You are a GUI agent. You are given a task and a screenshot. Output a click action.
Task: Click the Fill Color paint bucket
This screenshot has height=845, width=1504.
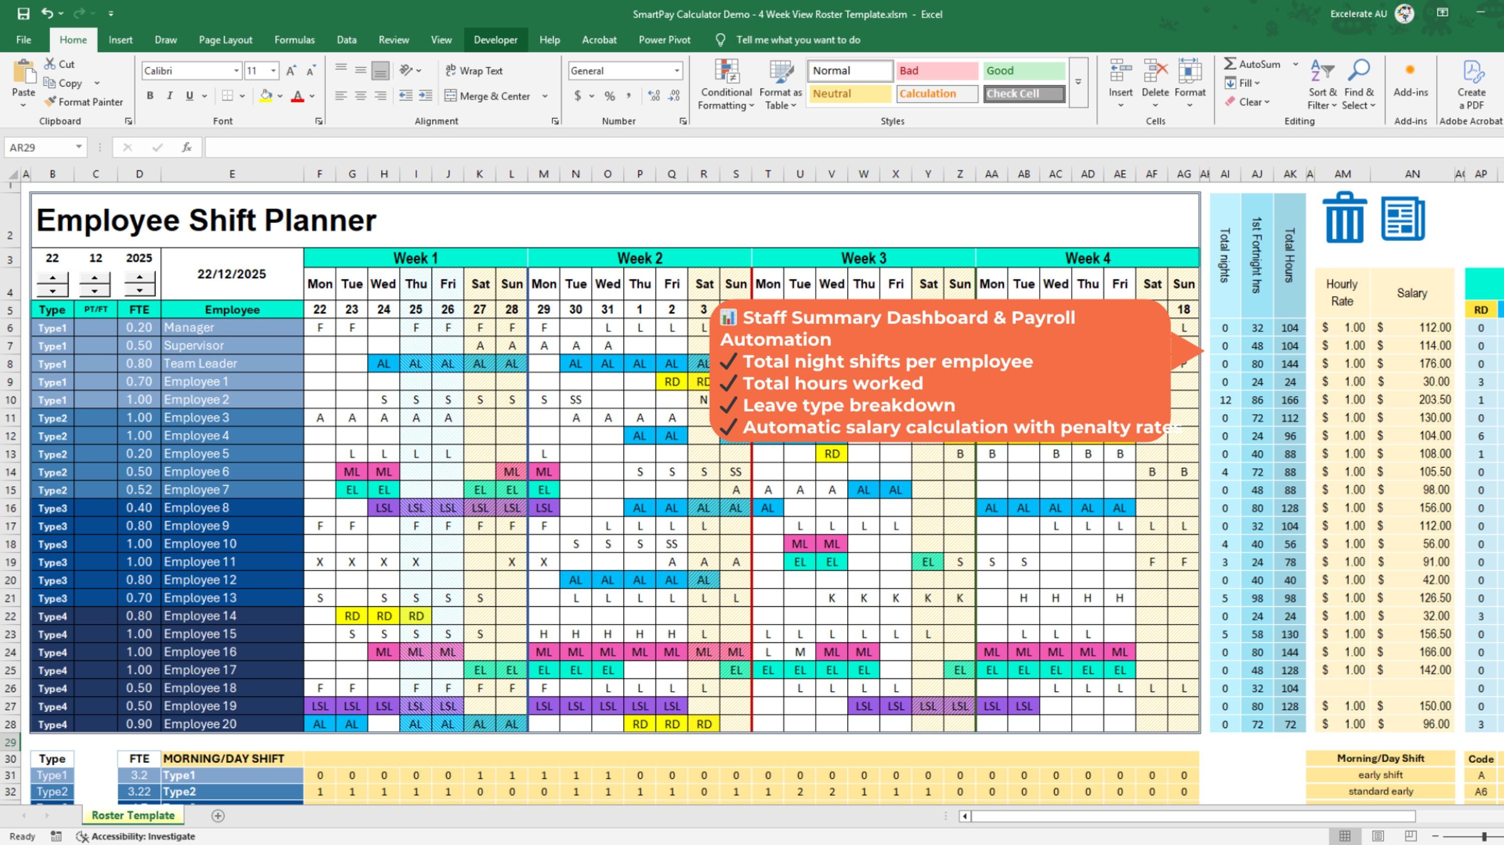click(266, 96)
